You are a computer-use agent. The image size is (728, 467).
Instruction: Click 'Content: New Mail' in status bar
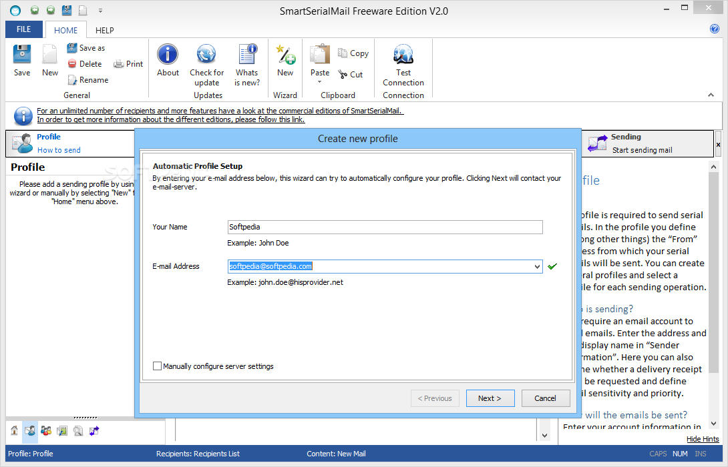pos(336,454)
